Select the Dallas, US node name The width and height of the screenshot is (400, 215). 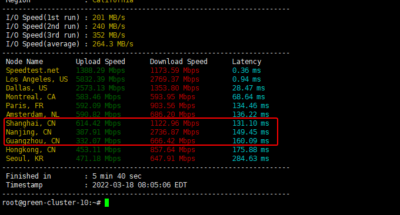pos(26,88)
